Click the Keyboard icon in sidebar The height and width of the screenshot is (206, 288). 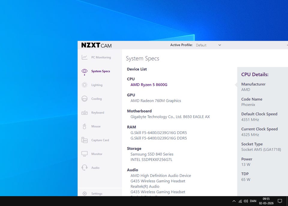tap(85, 113)
